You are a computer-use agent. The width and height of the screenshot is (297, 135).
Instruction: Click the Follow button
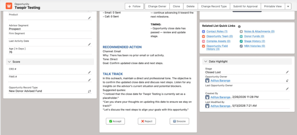(134, 6)
